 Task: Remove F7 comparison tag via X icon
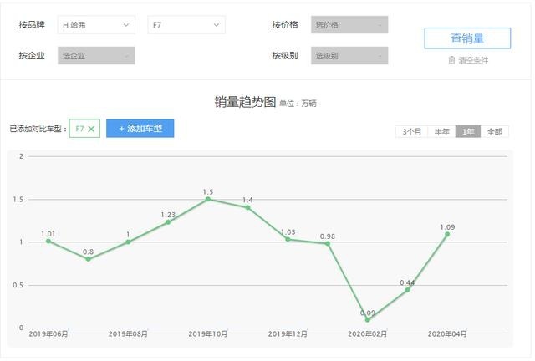click(91, 129)
